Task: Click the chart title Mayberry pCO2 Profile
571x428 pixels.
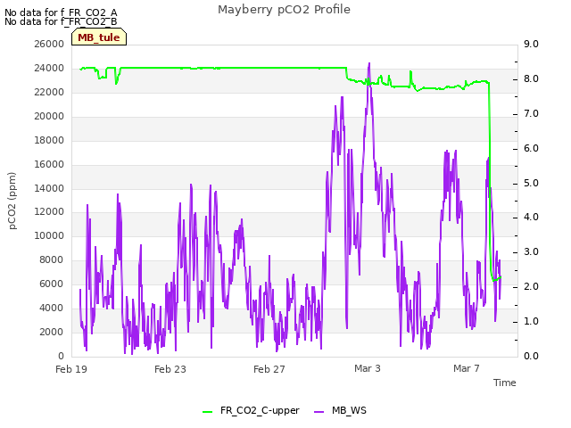Action: tap(284, 10)
